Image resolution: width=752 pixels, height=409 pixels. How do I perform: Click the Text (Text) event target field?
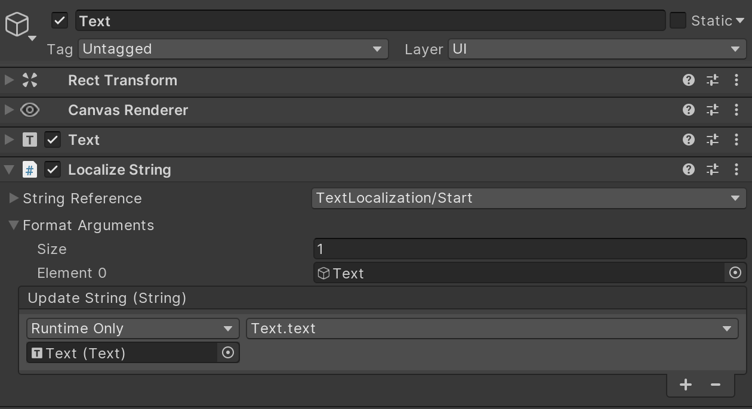[x=122, y=353]
